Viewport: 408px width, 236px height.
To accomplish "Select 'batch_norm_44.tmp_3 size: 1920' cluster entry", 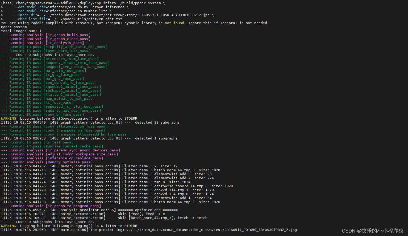I will [187, 170].
